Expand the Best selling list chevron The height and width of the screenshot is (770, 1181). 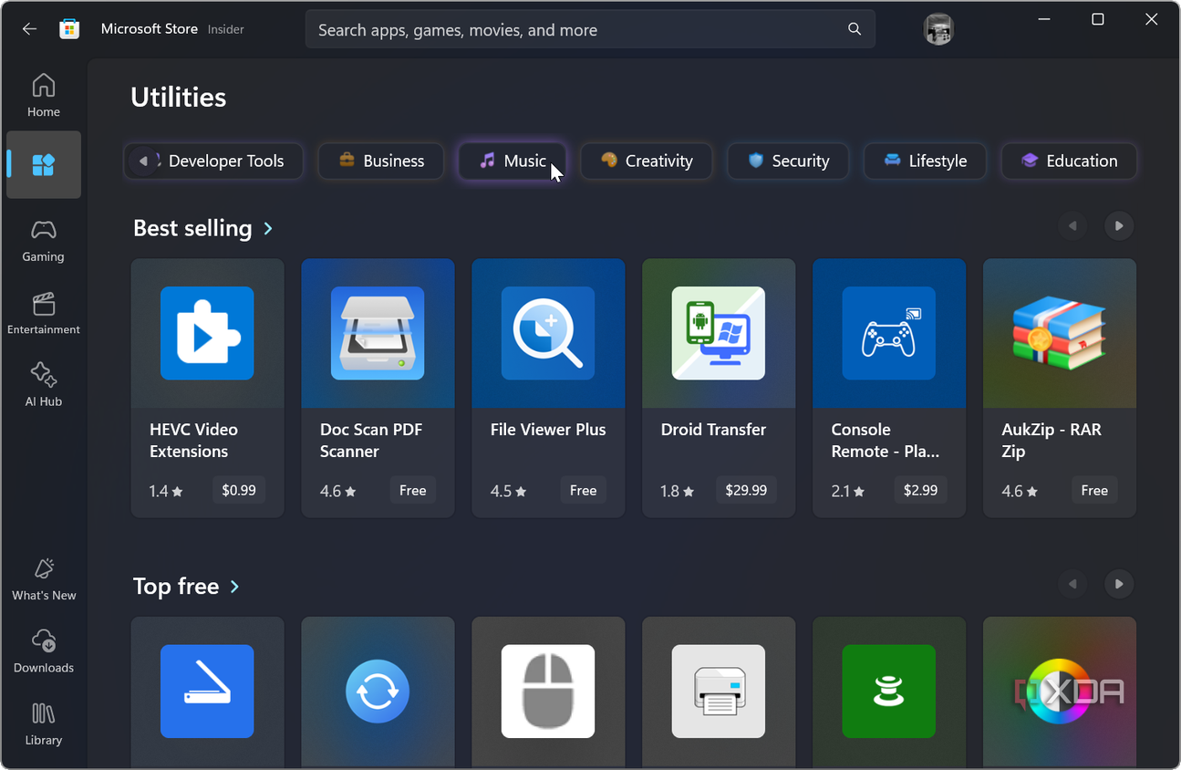coord(268,228)
